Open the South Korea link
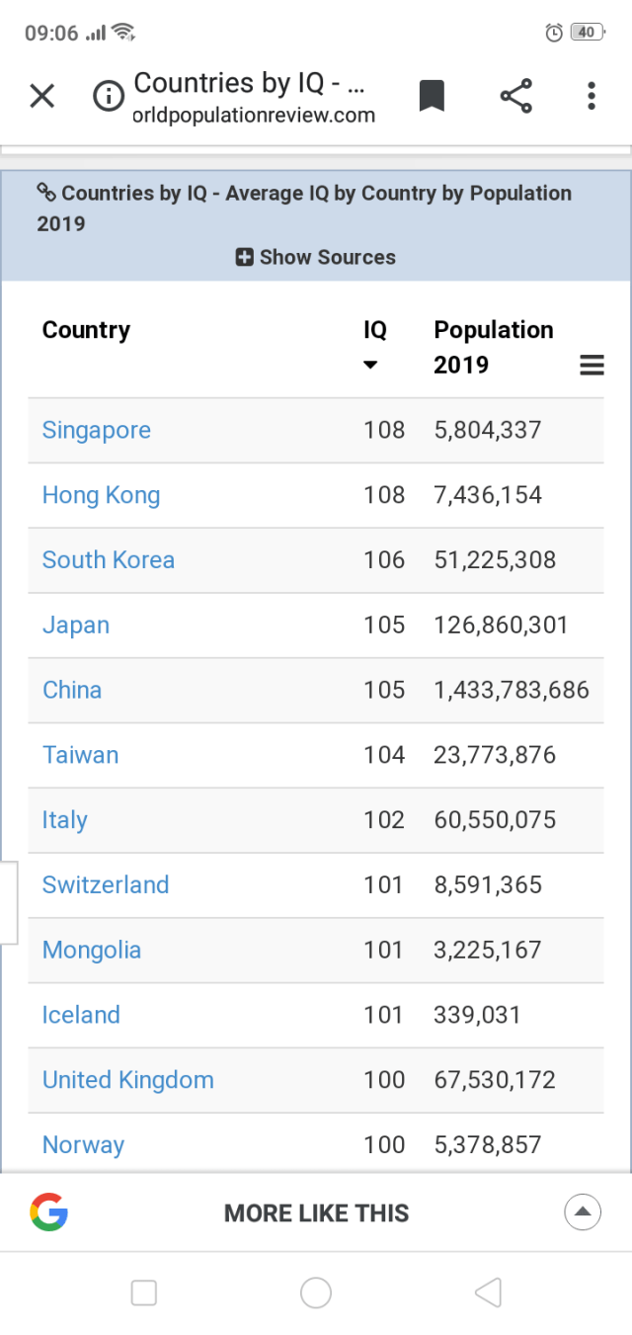Screen dimensions: 632x1335 (x=109, y=559)
